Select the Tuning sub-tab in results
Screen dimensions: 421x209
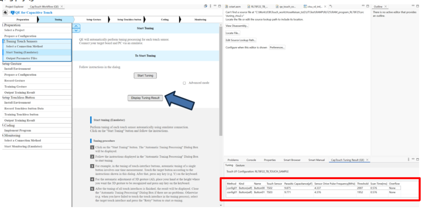(229, 165)
